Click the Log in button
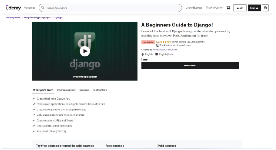 coord(240,8)
